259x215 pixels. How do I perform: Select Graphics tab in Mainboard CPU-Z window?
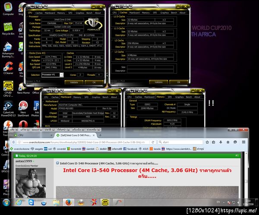[96, 97]
